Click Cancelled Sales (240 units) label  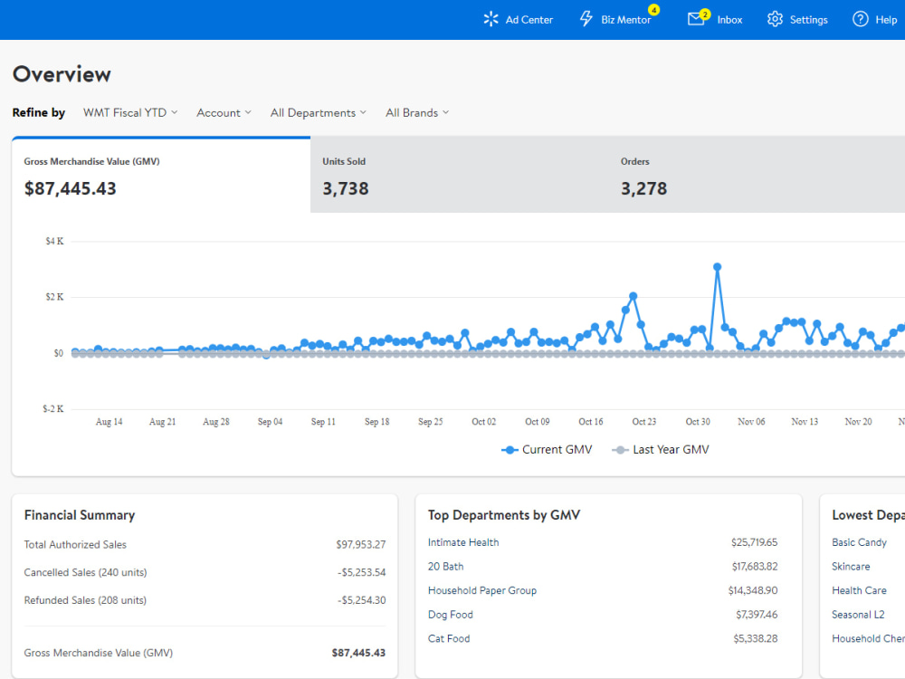click(x=85, y=572)
